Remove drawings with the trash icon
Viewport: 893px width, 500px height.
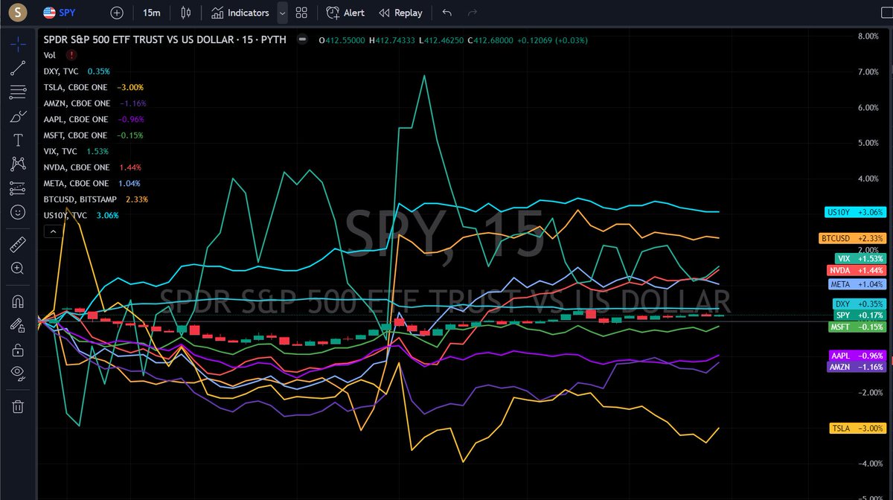click(19, 406)
